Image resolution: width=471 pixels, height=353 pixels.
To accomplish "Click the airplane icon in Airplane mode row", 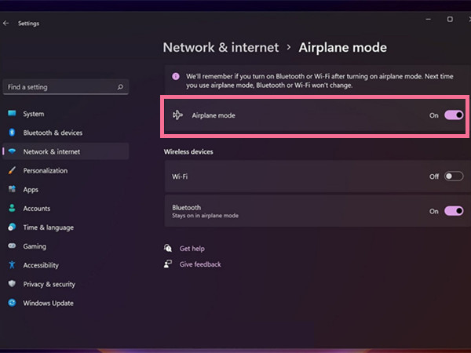I will click(177, 115).
